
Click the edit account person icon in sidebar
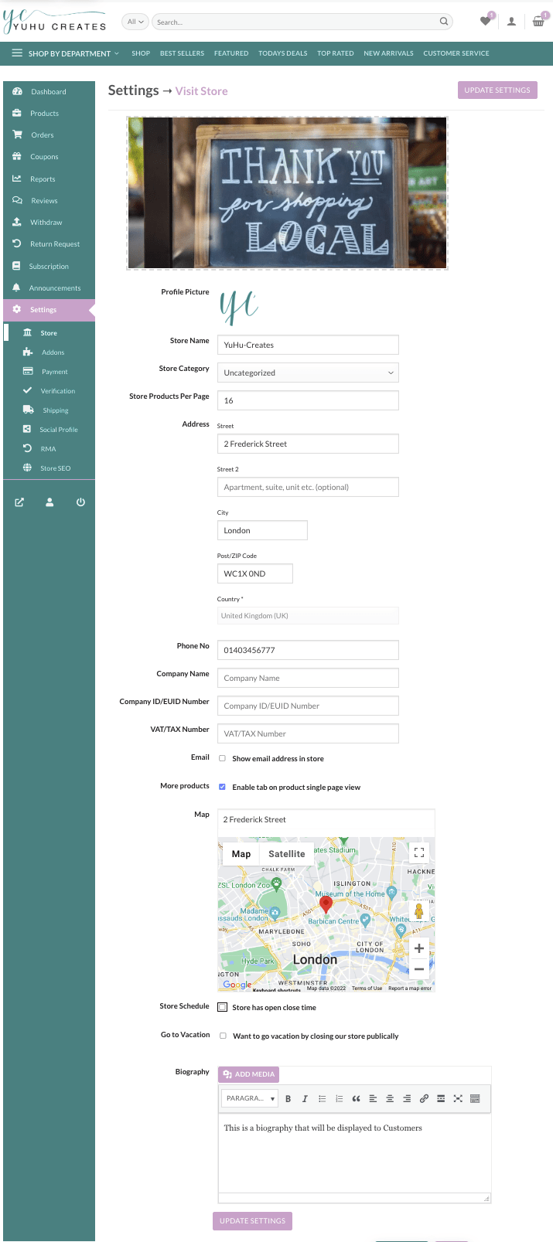coord(49,502)
